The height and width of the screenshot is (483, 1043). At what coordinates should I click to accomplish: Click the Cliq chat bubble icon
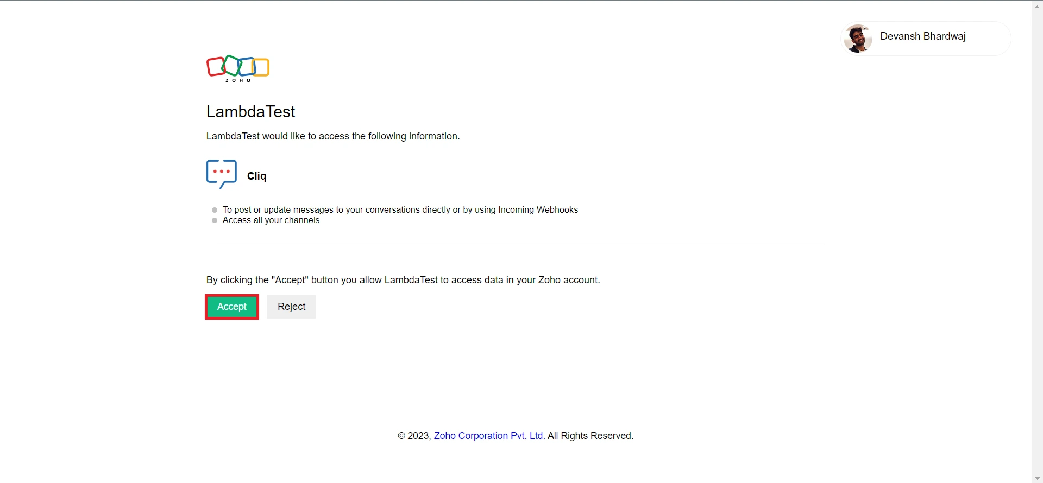222,174
